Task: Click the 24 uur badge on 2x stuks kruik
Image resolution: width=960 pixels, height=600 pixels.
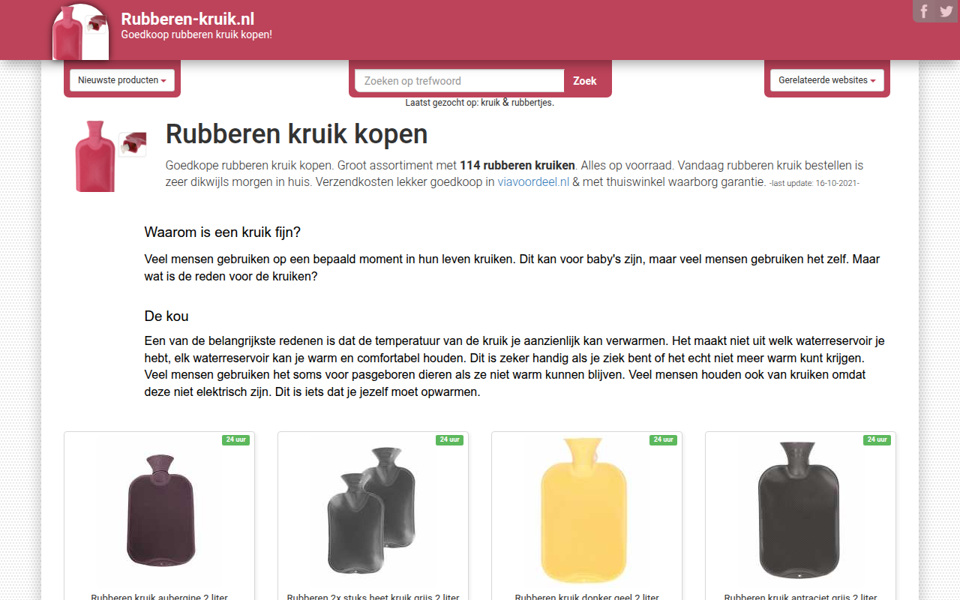Action: [x=449, y=440]
